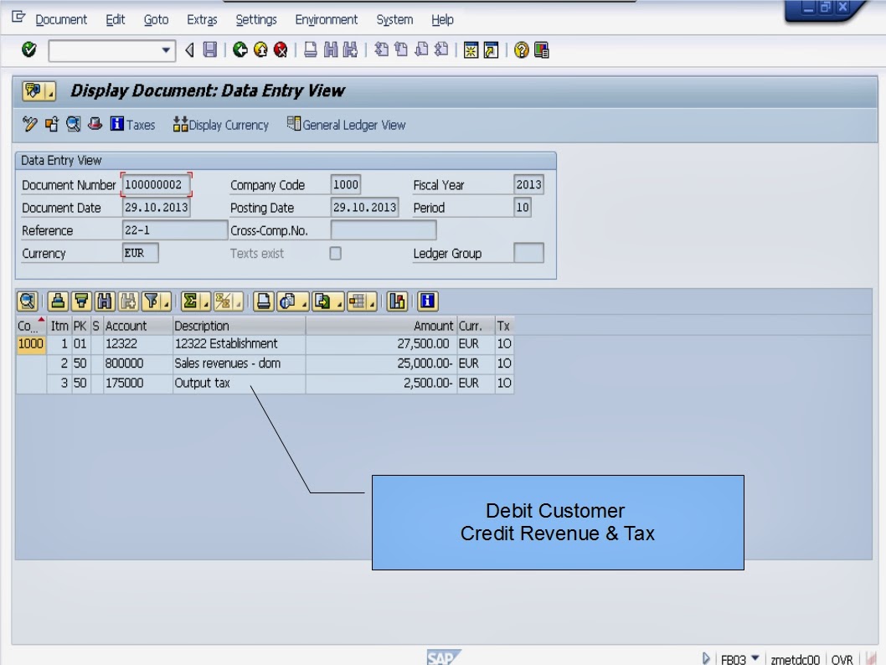Viewport: 886px width, 665px height.
Task: Click the blue Information icon in grid toolbar
Action: pyautogui.click(x=428, y=302)
